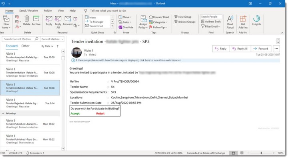The height and width of the screenshot is (159, 289).
Task: Archive the selected message
Action: coord(36,20)
